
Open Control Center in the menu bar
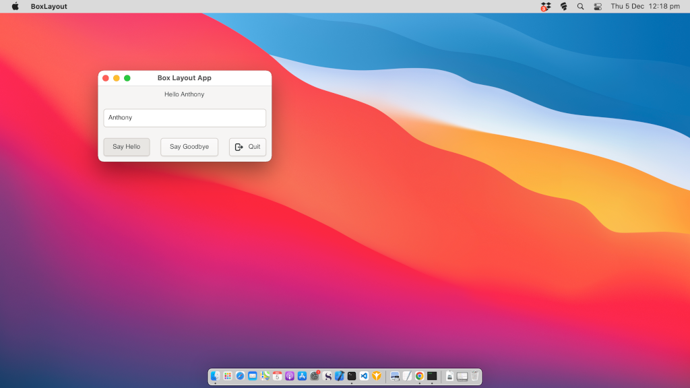point(597,6)
